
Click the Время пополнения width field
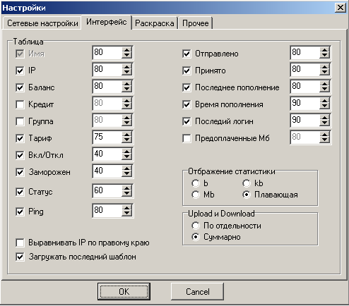(x=305, y=104)
